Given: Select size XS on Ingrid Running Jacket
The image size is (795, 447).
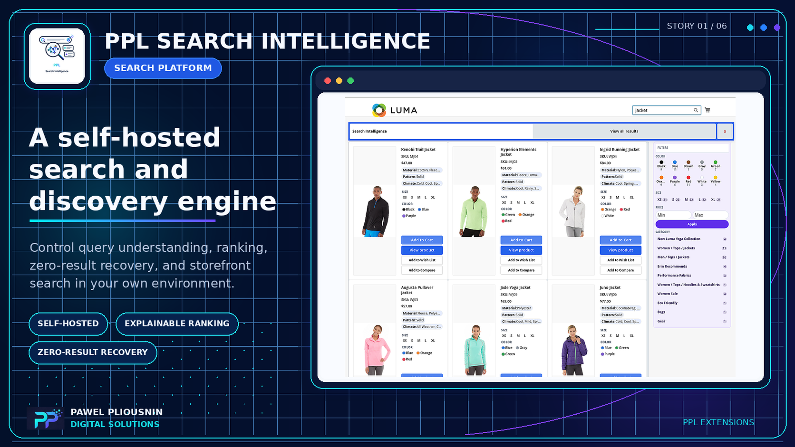Looking at the screenshot, I should click(603, 198).
